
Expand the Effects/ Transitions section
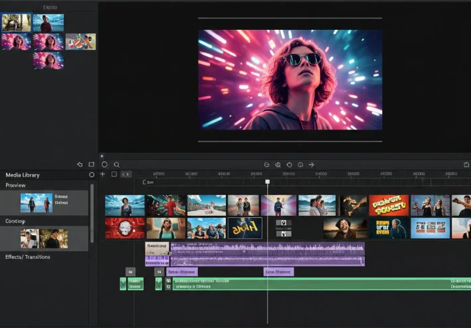tap(28, 257)
